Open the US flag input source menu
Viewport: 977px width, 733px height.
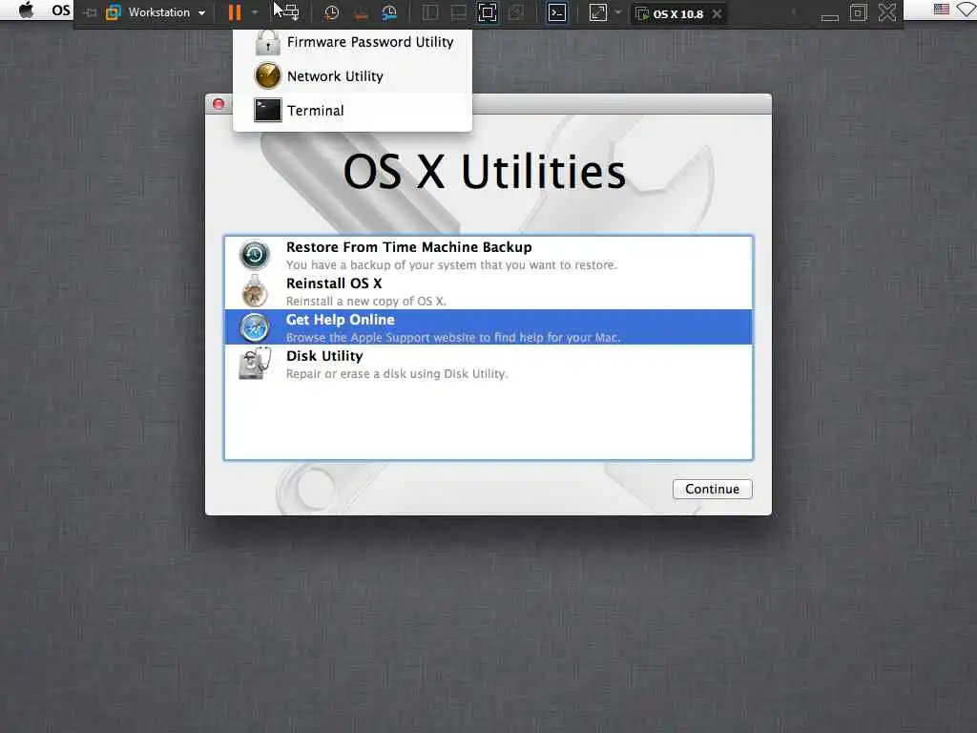[x=942, y=10]
